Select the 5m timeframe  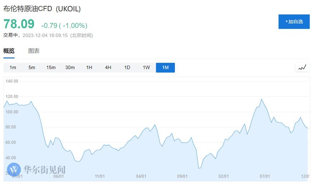click(32, 67)
